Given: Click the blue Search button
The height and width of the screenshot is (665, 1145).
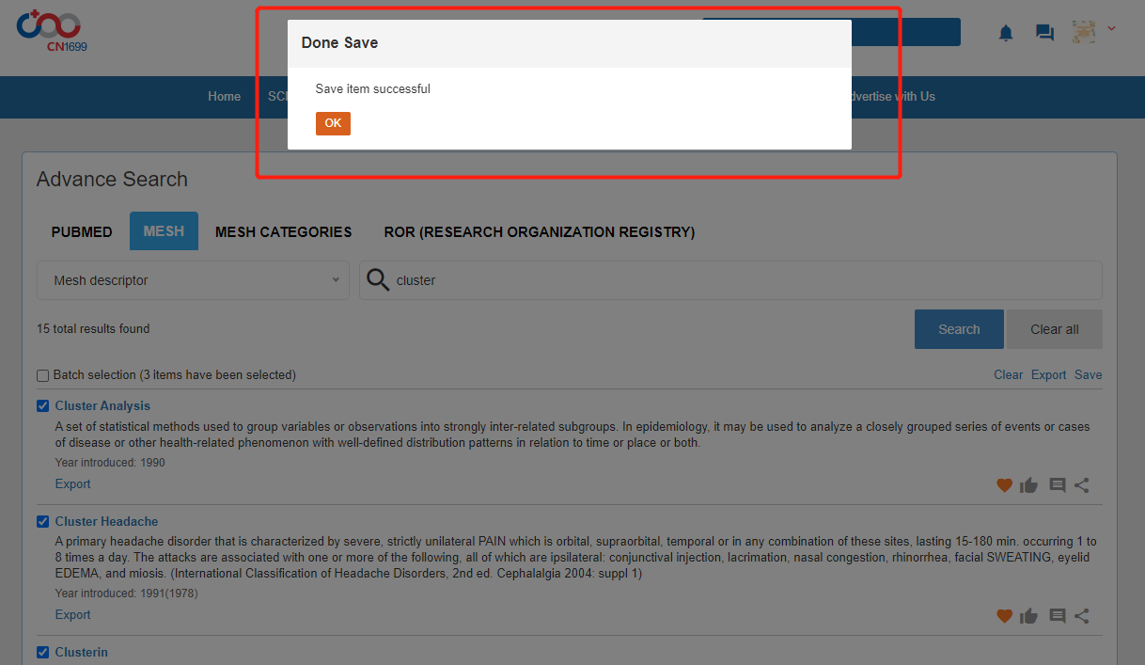Looking at the screenshot, I should point(958,329).
